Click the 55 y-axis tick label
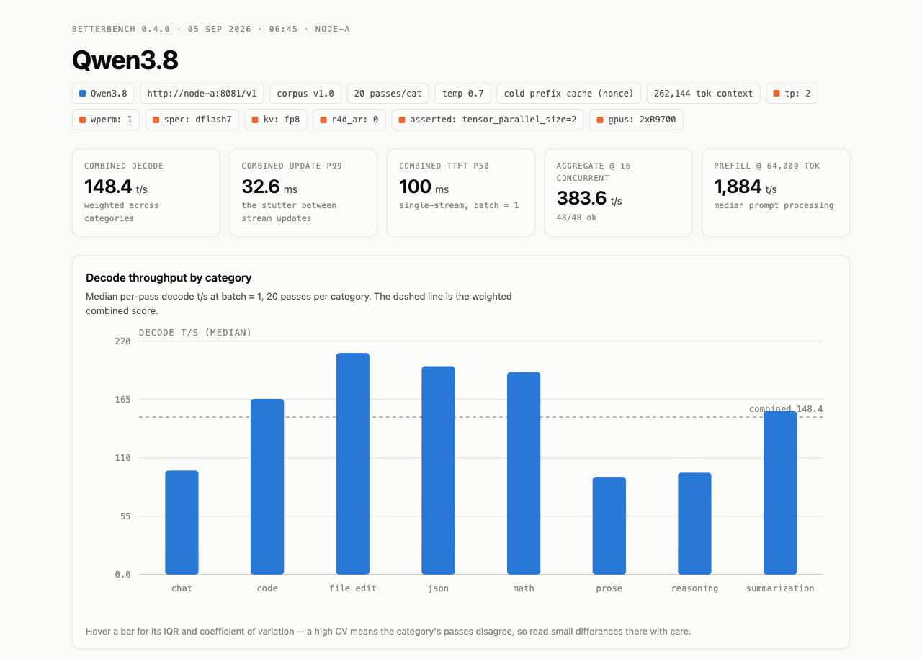This screenshot has width=922, height=659. pyautogui.click(x=125, y=516)
